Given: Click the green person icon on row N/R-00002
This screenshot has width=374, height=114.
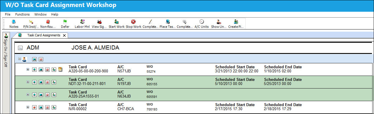Looking at the screenshot, I should tap(54, 108).
